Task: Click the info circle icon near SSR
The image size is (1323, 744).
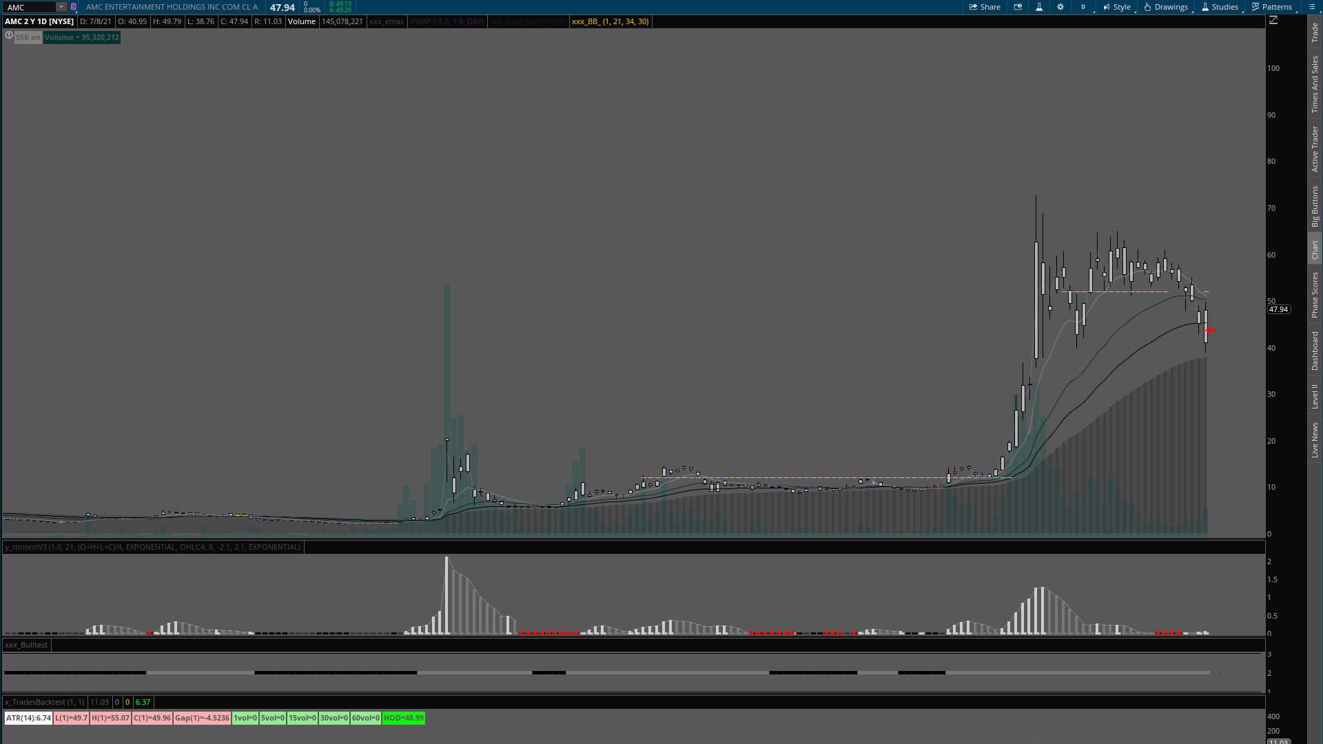Action: (x=9, y=35)
